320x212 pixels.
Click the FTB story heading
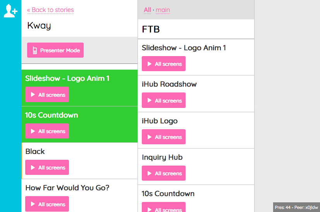[x=151, y=29]
